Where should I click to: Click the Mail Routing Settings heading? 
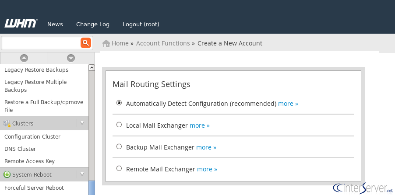click(152, 84)
